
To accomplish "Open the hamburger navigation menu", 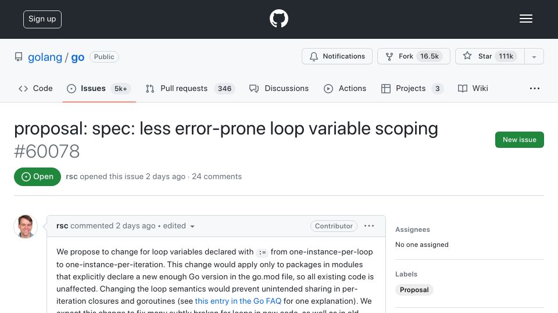I will [x=525, y=19].
